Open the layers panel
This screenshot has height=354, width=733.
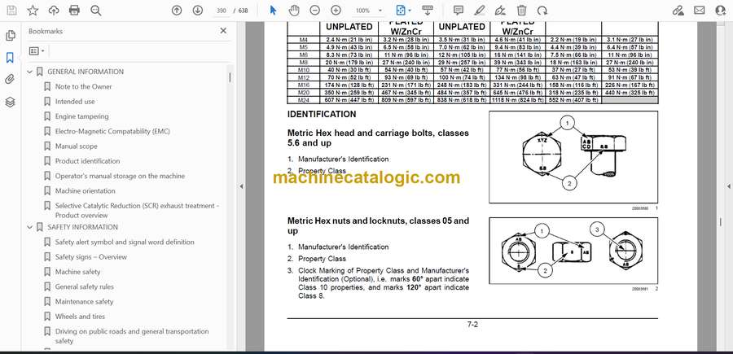(10, 102)
